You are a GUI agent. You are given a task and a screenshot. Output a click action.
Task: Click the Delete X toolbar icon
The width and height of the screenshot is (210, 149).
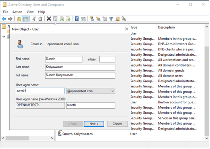[49, 19]
